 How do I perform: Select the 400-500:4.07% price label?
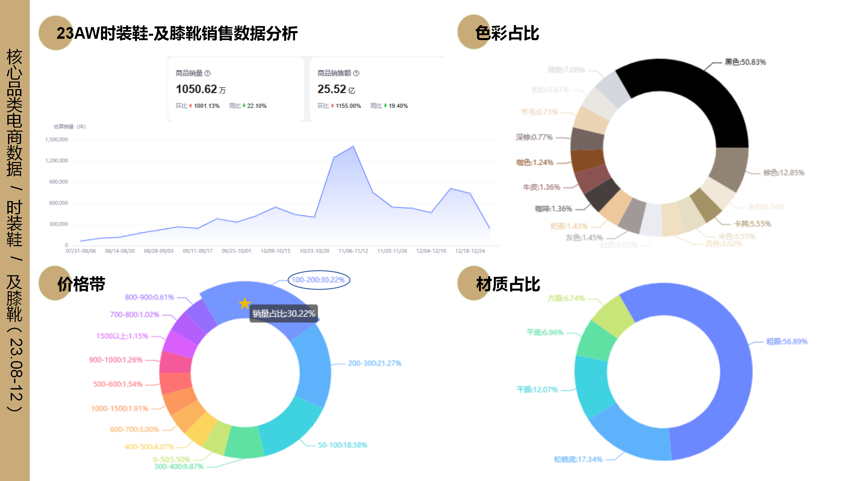[x=149, y=447]
